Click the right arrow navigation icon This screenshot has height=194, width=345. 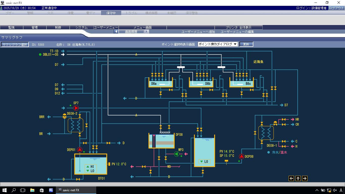coord(305,179)
